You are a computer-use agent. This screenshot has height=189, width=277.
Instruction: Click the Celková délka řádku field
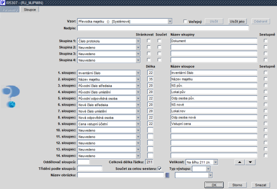click(149, 162)
